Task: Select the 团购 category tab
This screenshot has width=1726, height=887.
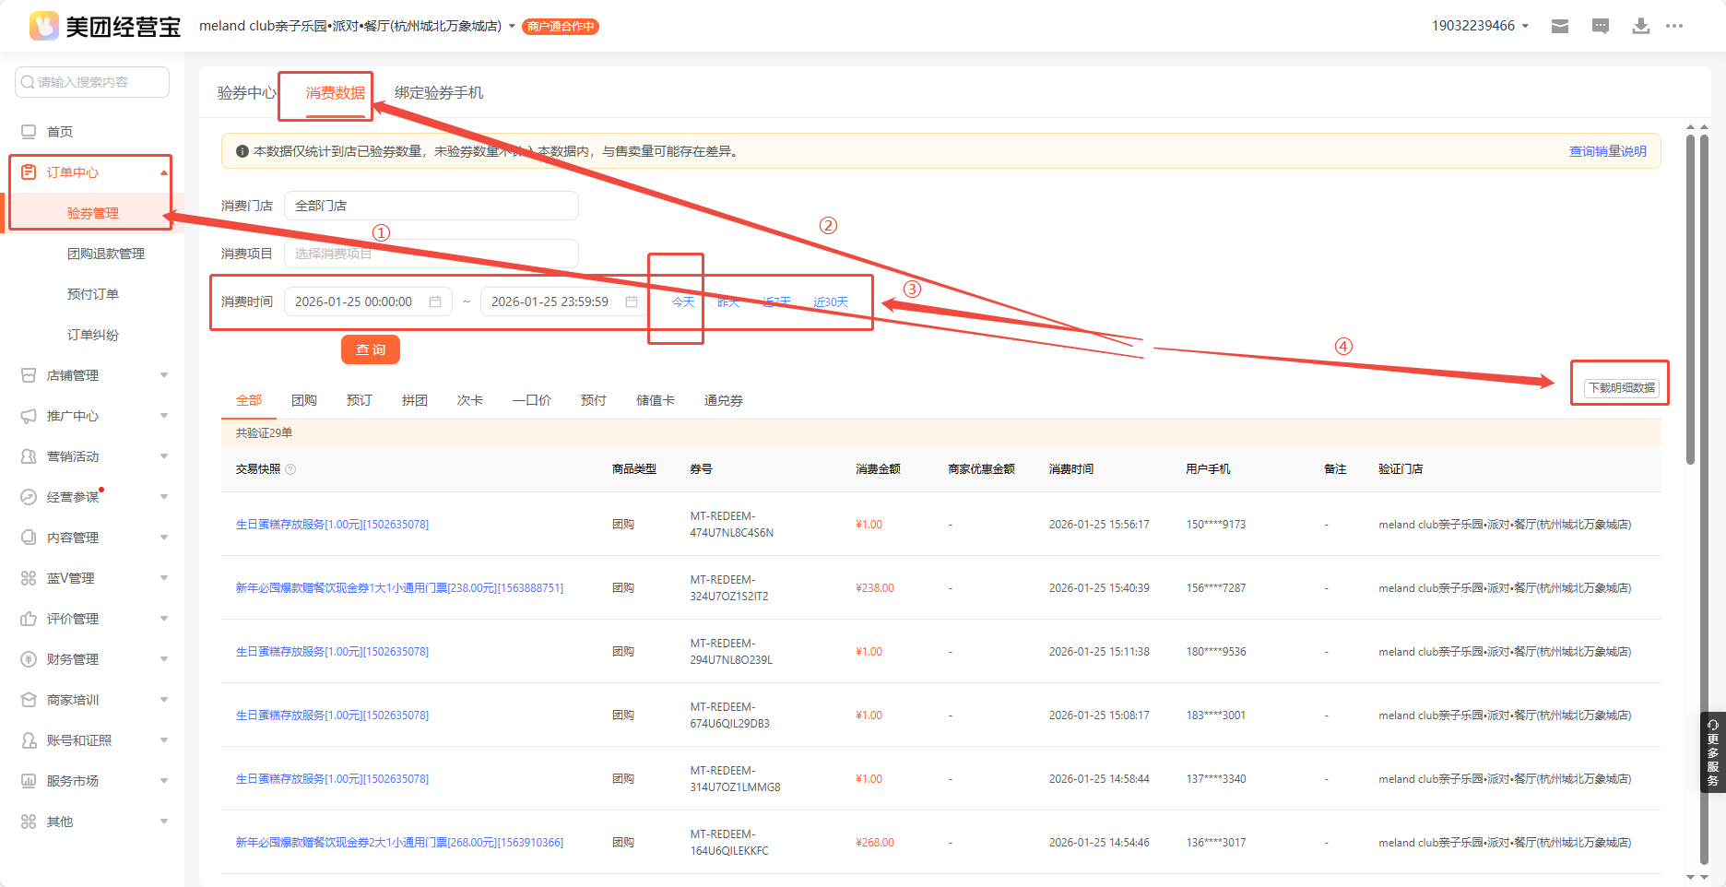Action: coord(304,400)
